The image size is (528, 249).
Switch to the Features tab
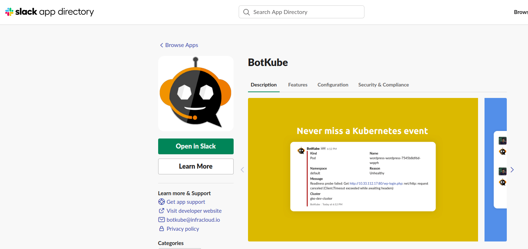coord(298,85)
